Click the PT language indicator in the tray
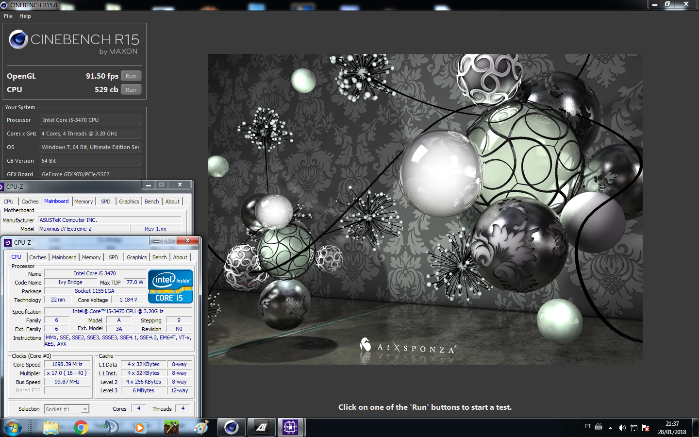 click(588, 426)
